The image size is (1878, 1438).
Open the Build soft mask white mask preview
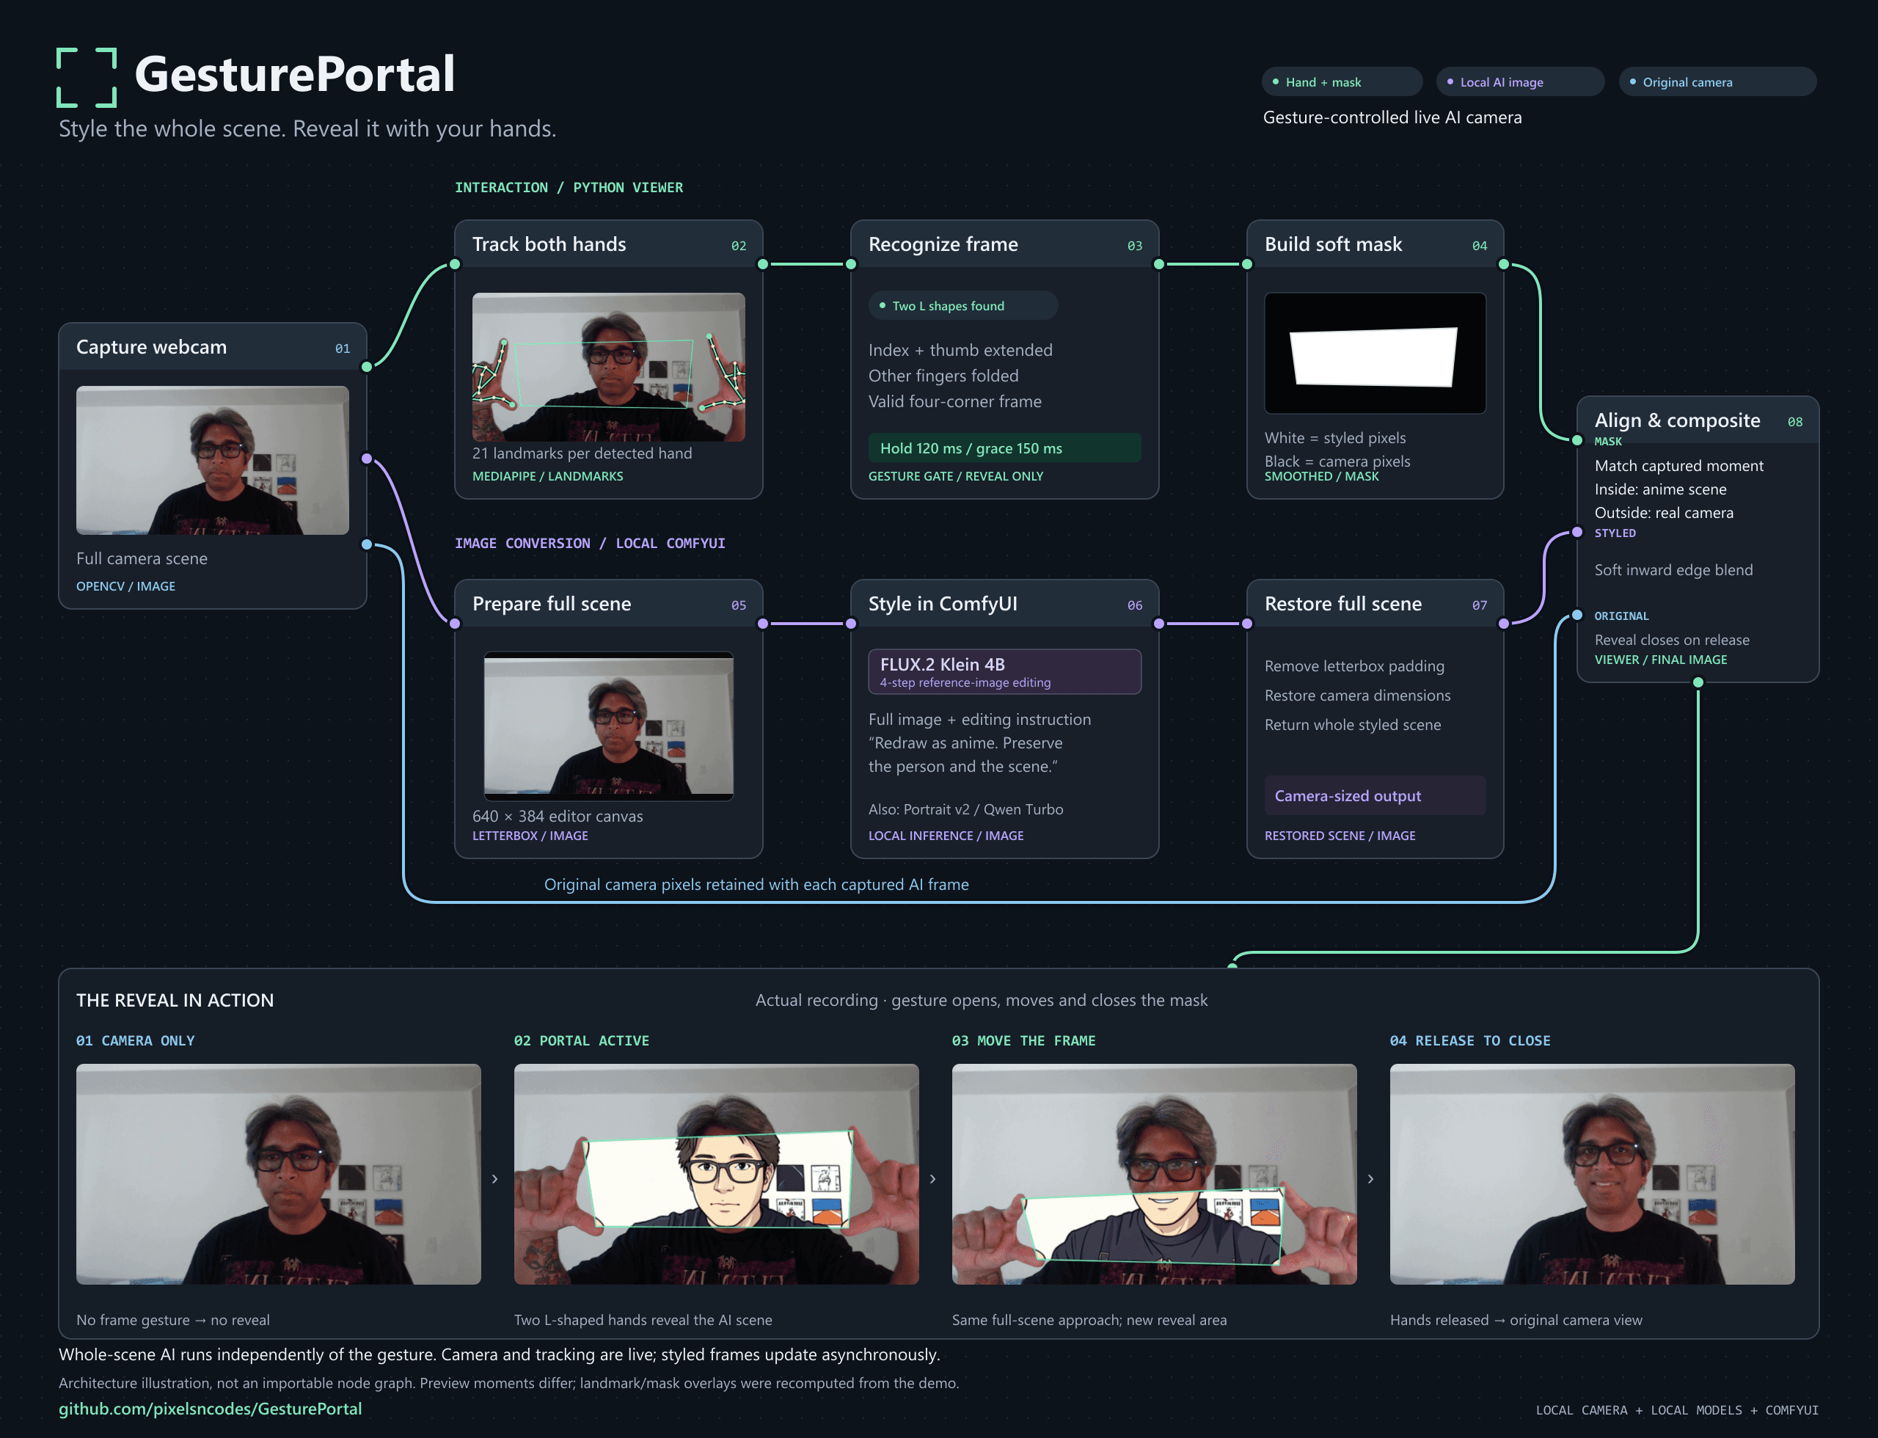1375,354
